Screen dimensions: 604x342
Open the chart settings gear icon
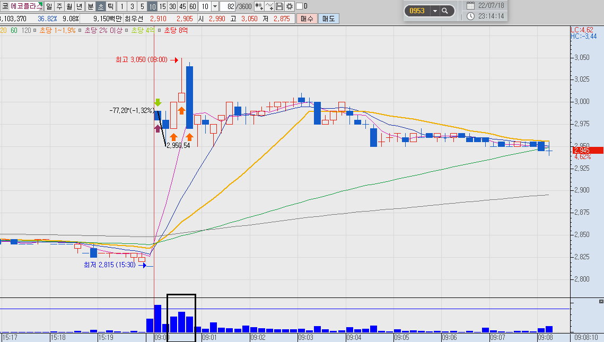[x=290, y=6]
